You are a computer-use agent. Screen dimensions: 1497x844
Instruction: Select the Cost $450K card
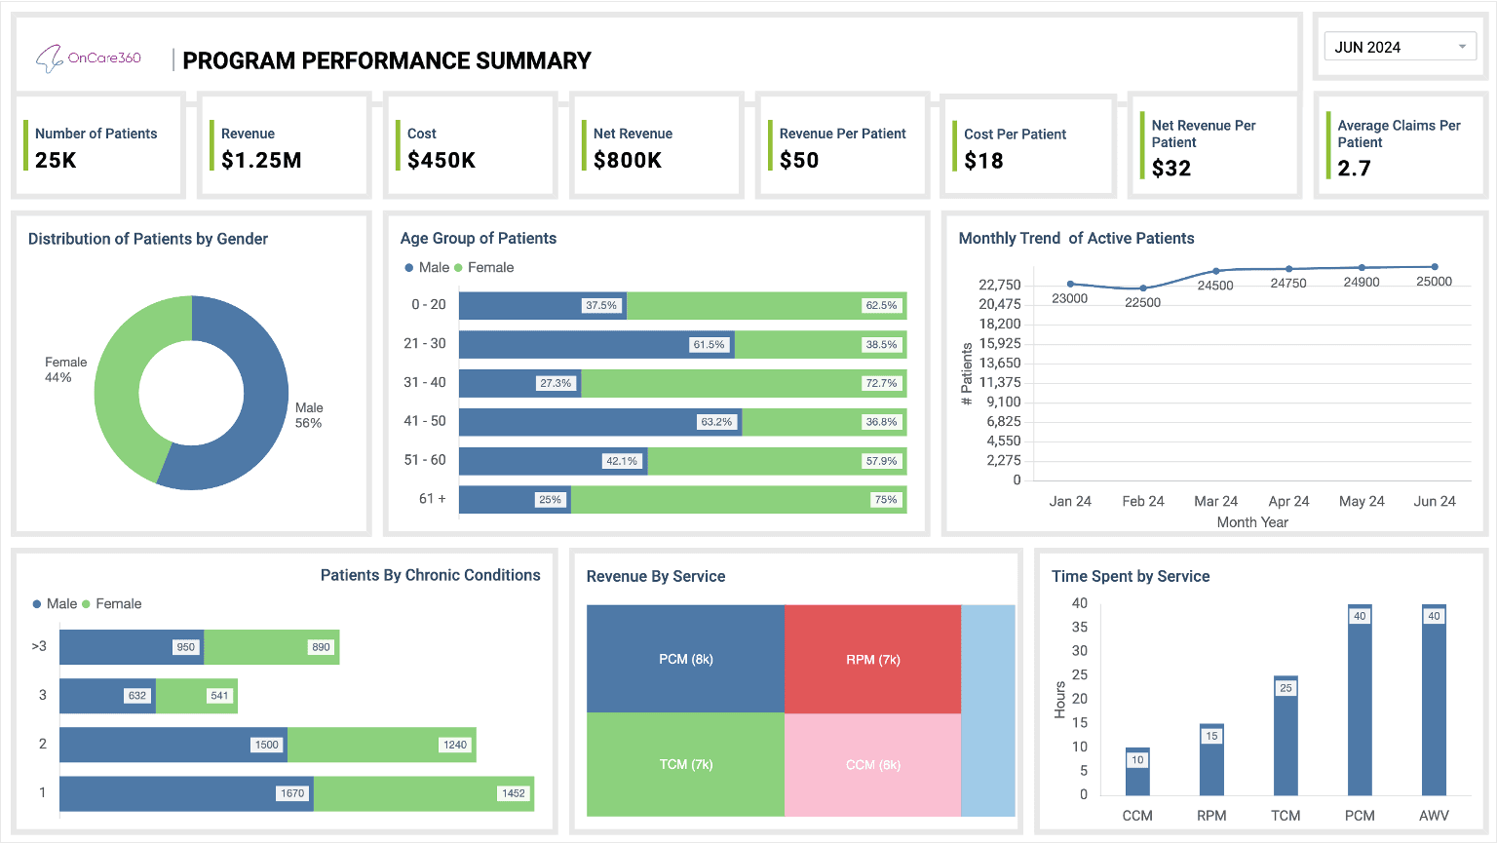pyautogui.click(x=472, y=146)
